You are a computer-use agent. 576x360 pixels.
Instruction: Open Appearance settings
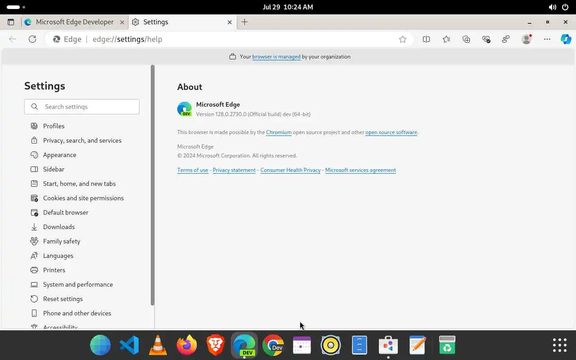(x=59, y=155)
